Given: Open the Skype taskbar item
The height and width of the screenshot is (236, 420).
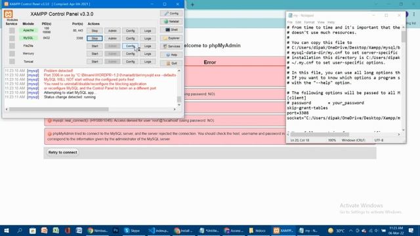Looking at the screenshot, I should tap(133, 230).
